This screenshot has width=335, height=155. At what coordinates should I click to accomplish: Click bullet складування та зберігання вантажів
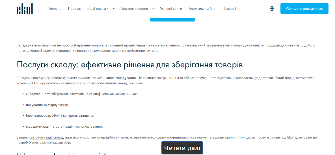(x=82, y=94)
